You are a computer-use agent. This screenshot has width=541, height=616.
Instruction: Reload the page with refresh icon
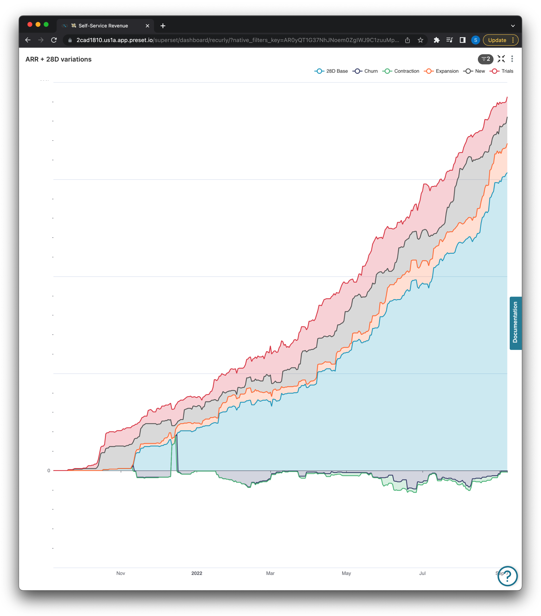[x=54, y=40]
